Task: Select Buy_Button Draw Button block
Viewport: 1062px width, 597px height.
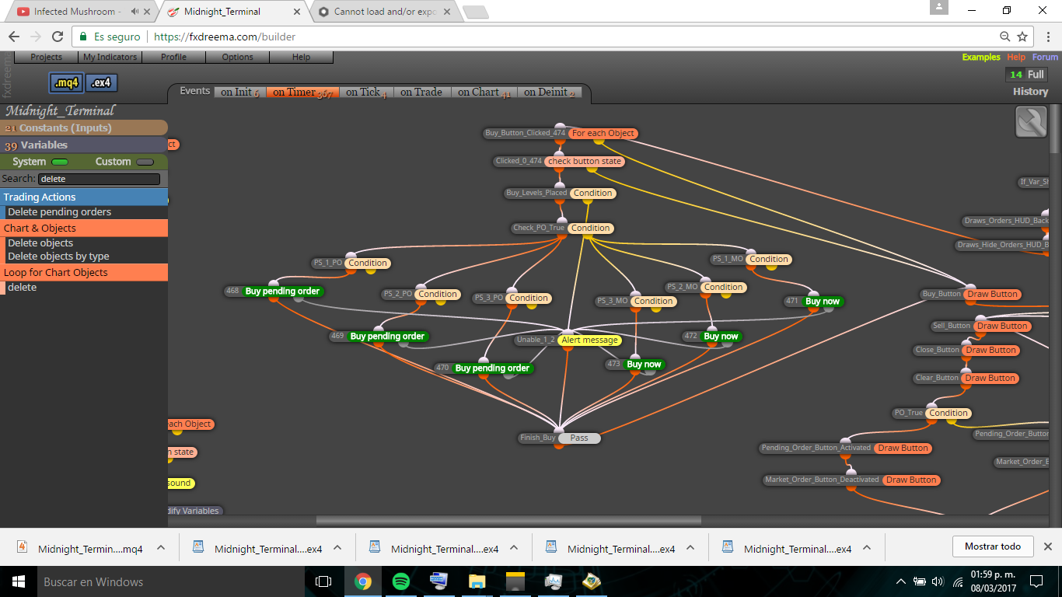Action: (992, 295)
